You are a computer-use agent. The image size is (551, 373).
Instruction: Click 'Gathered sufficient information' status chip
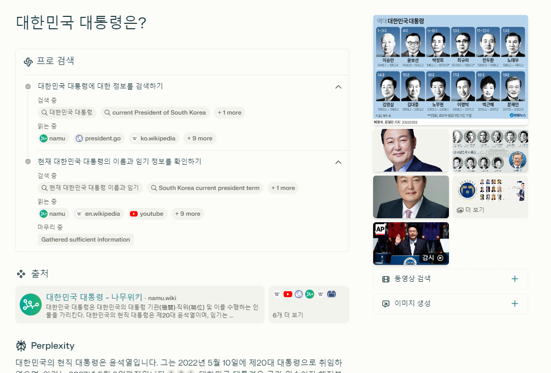pyautogui.click(x=85, y=240)
